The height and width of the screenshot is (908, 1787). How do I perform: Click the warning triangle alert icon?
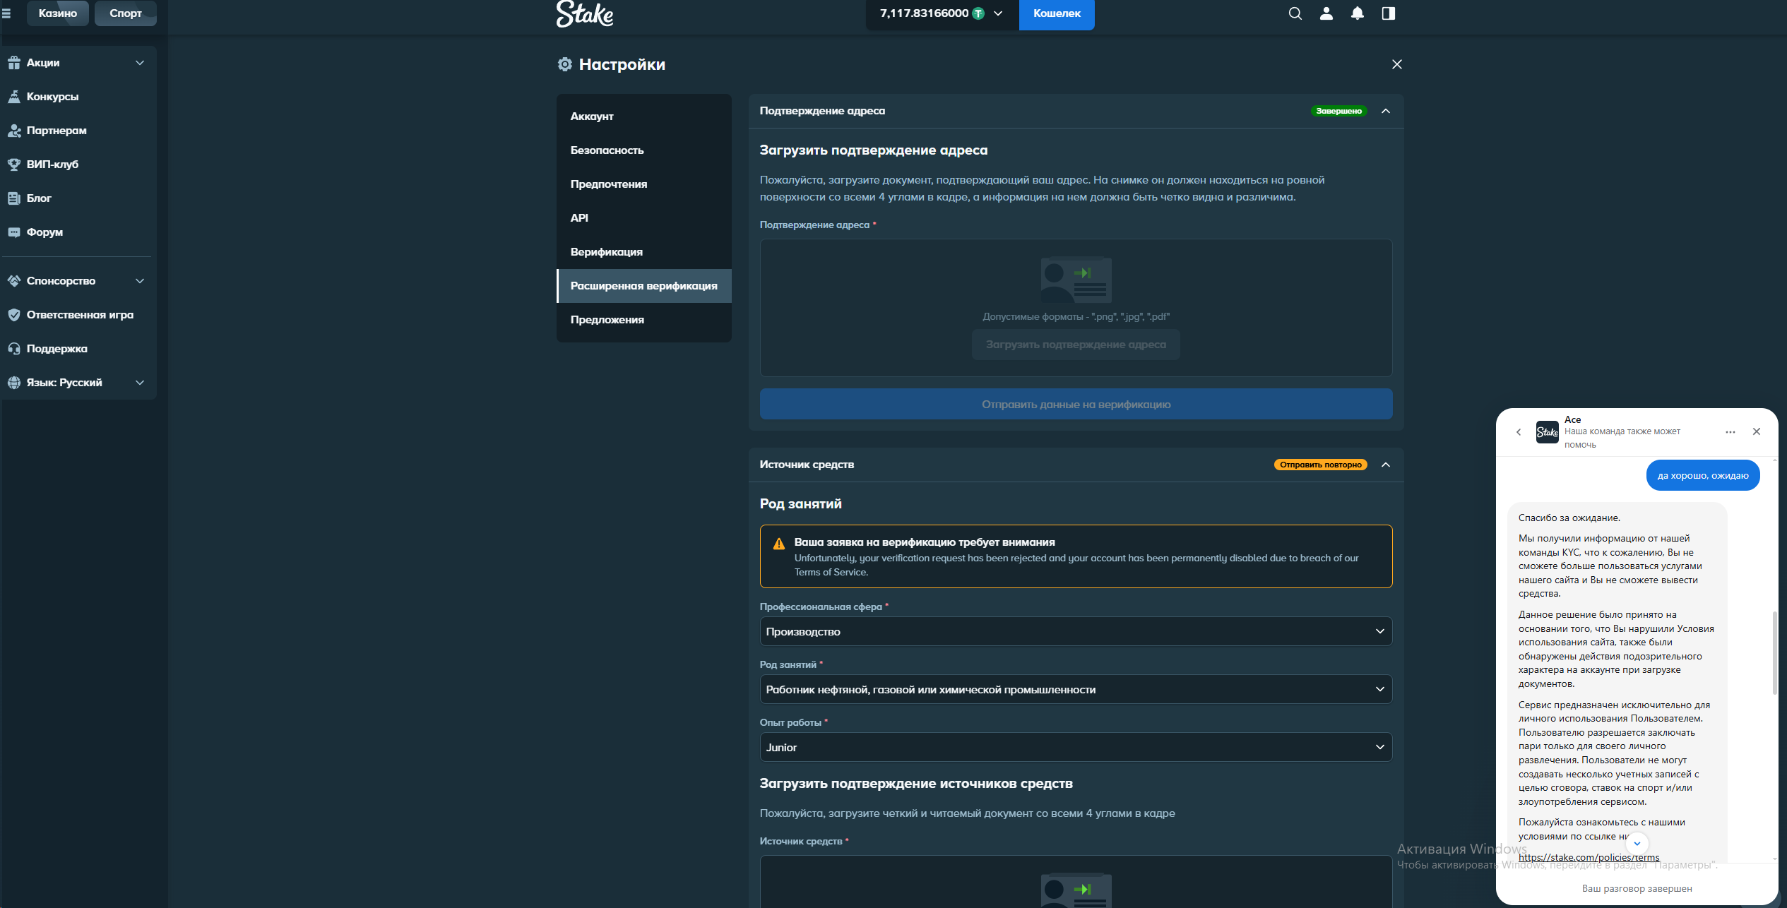click(778, 543)
